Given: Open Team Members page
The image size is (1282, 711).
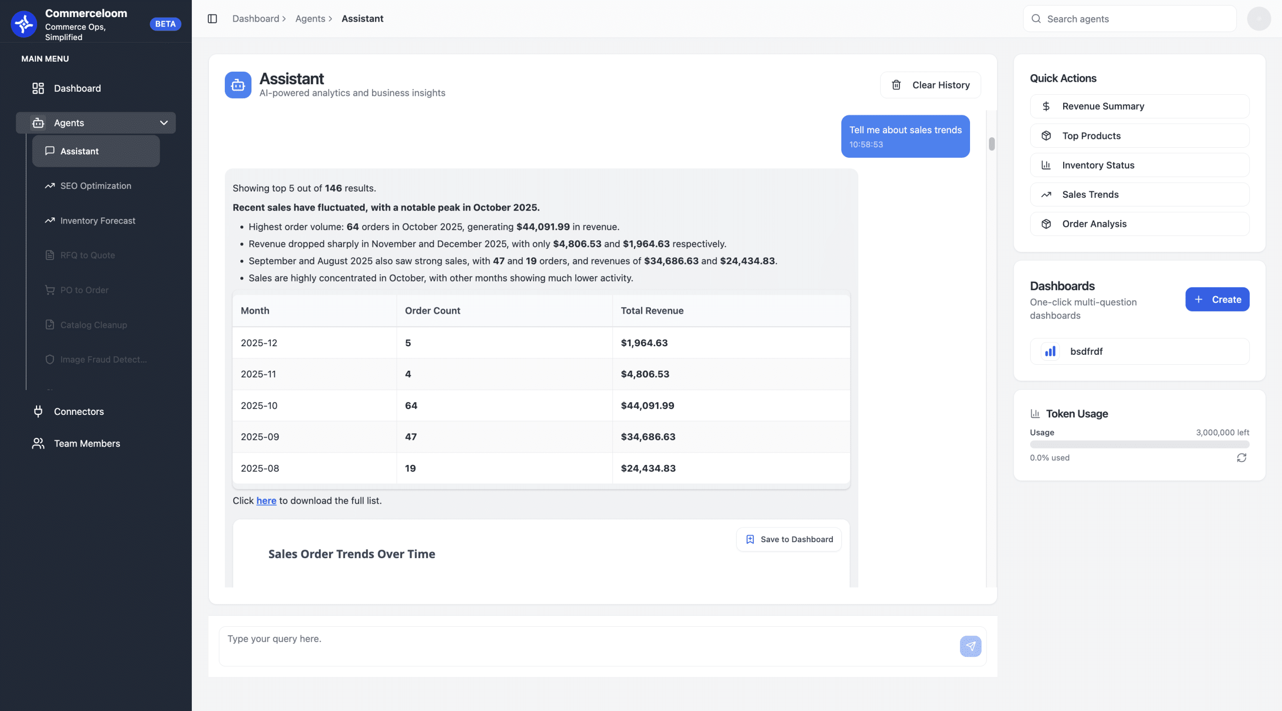Looking at the screenshot, I should 87,443.
